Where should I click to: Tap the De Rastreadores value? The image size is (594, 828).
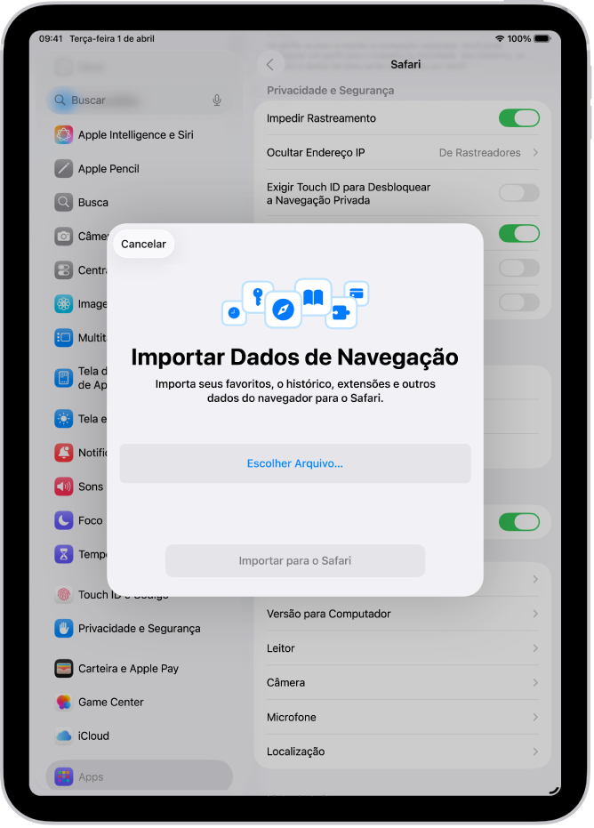[x=479, y=153]
